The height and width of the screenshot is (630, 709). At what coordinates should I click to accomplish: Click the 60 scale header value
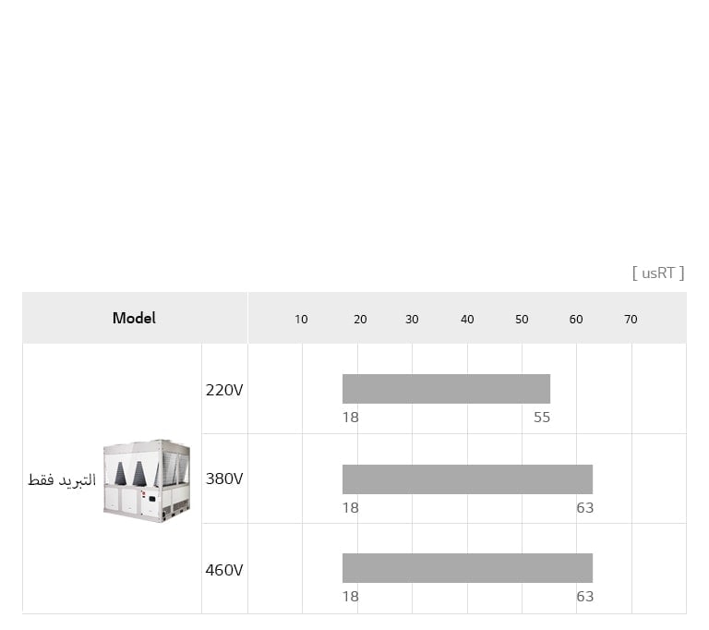pyautogui.click(x=576, y=320)
